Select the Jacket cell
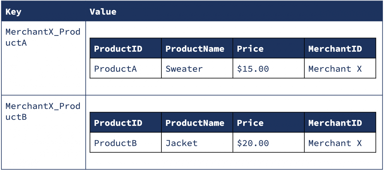Screen dimensions: 384x171 [197, 142]
